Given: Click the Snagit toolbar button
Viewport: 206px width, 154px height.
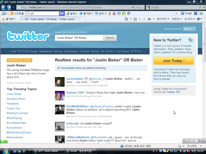Looking at the screenshot, I should tap(186, 13).
